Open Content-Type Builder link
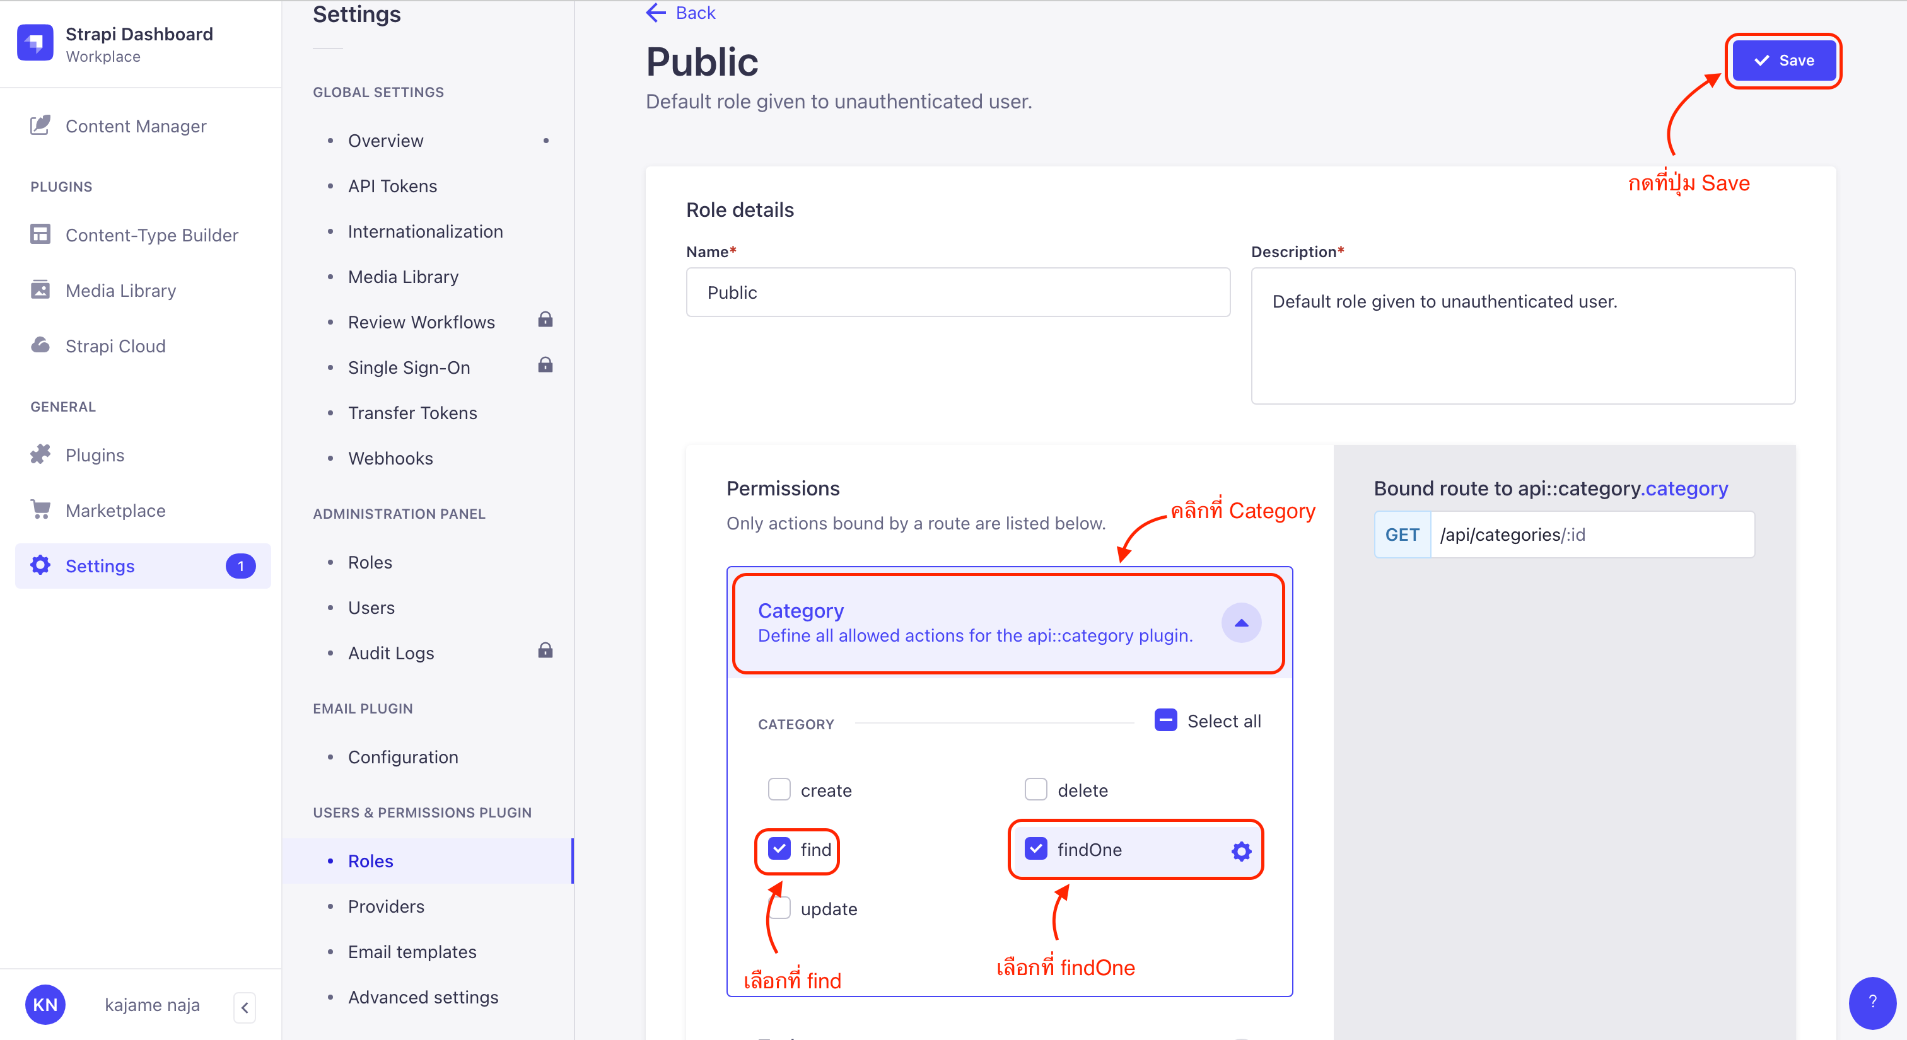1907x1040 pixels. pyautogui.click(x=152, y=235)
